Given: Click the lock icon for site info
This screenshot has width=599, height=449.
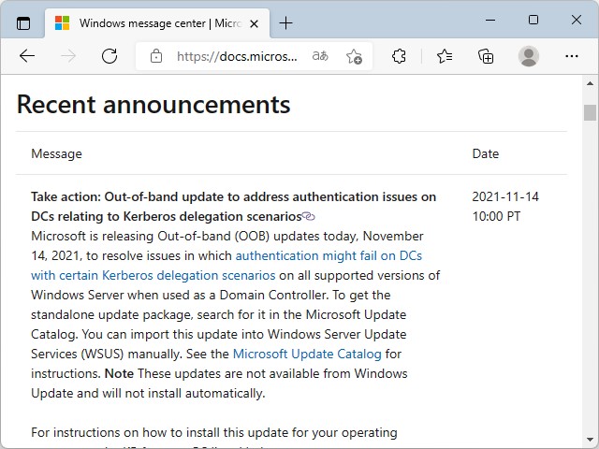Looking at the screenshot, I should click(155, 56).
